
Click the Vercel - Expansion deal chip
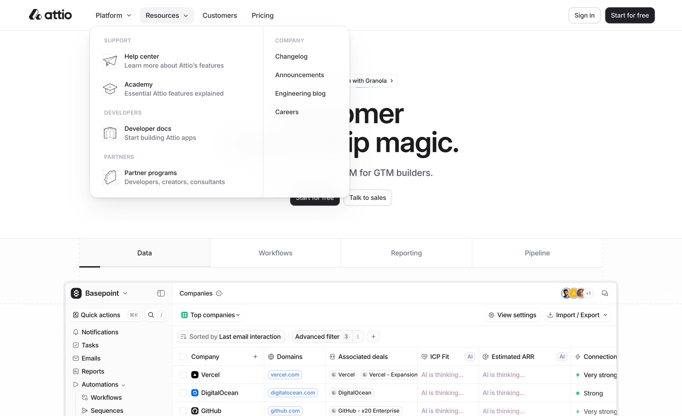pyautogui.click(x=389, y=375)
